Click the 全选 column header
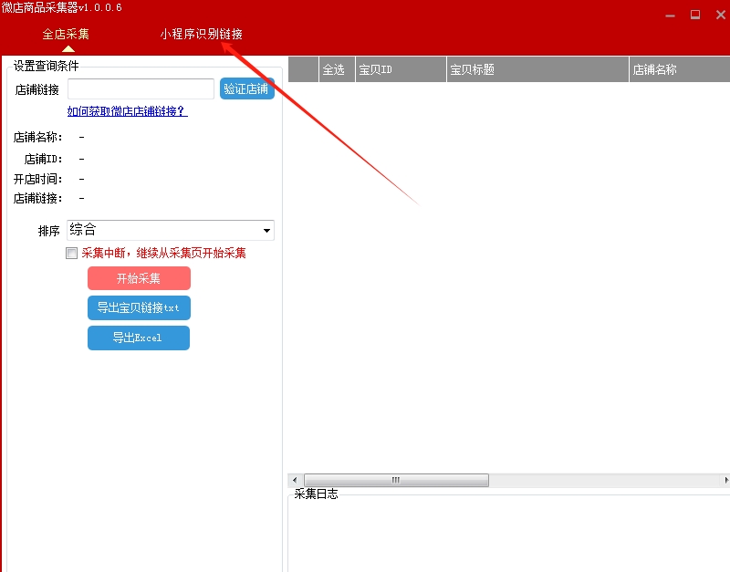730x572 pixels. pos(337,69)
